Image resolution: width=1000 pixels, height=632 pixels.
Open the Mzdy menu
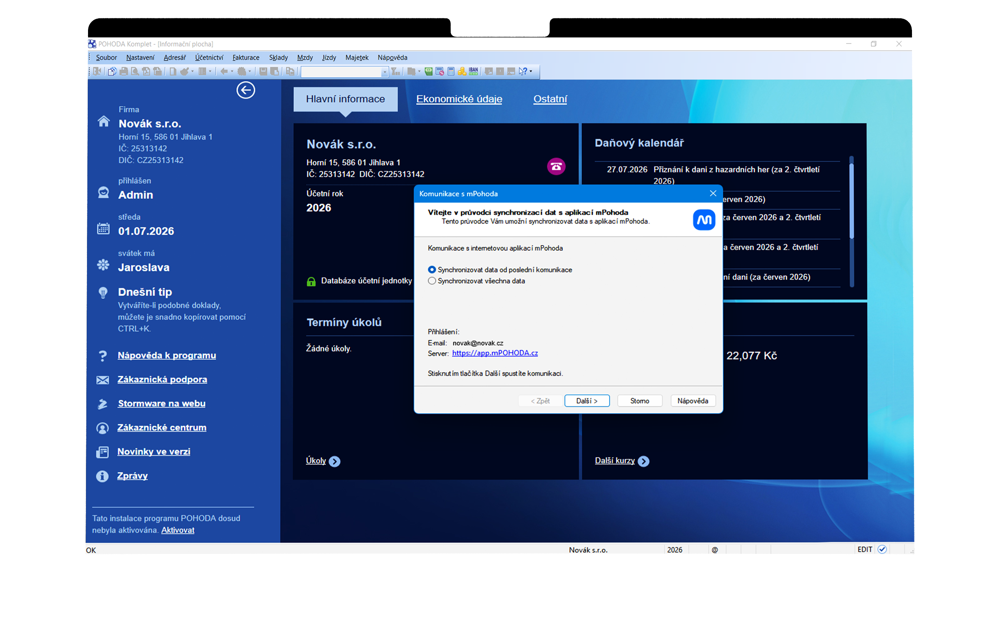coord(305,58)
